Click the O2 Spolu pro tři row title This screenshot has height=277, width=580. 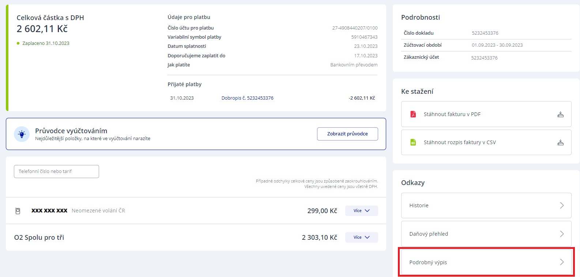(39, 238)
